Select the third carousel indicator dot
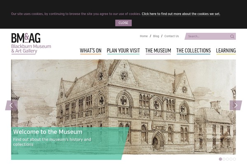The image size is (247, 164). coord(228,159)
